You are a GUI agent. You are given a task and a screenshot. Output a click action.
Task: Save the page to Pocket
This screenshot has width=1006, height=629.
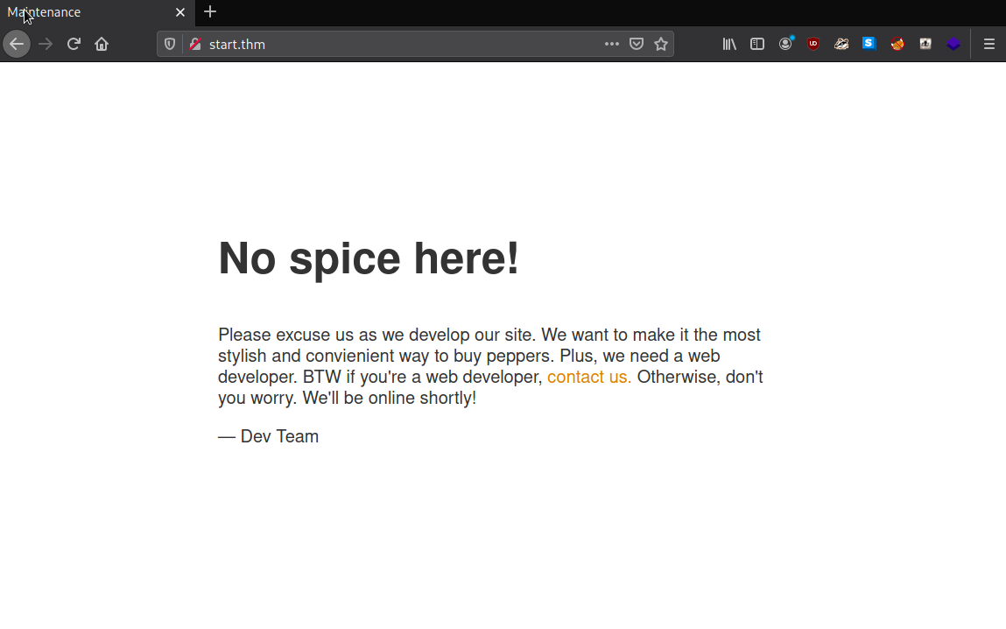[637, 45]
